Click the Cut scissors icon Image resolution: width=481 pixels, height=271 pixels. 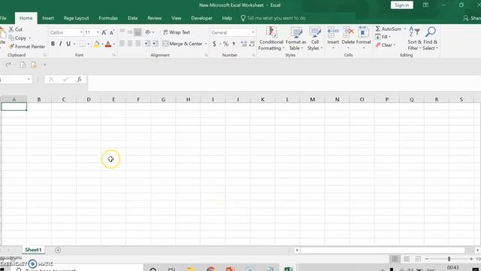pos(11,29)
